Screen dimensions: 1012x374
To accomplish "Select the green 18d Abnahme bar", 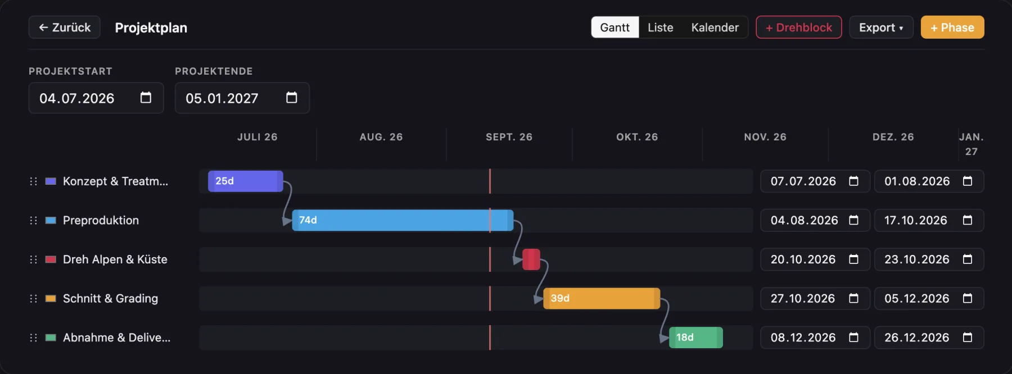I will click(696, 337).
